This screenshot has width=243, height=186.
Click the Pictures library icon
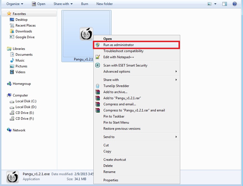12,66
